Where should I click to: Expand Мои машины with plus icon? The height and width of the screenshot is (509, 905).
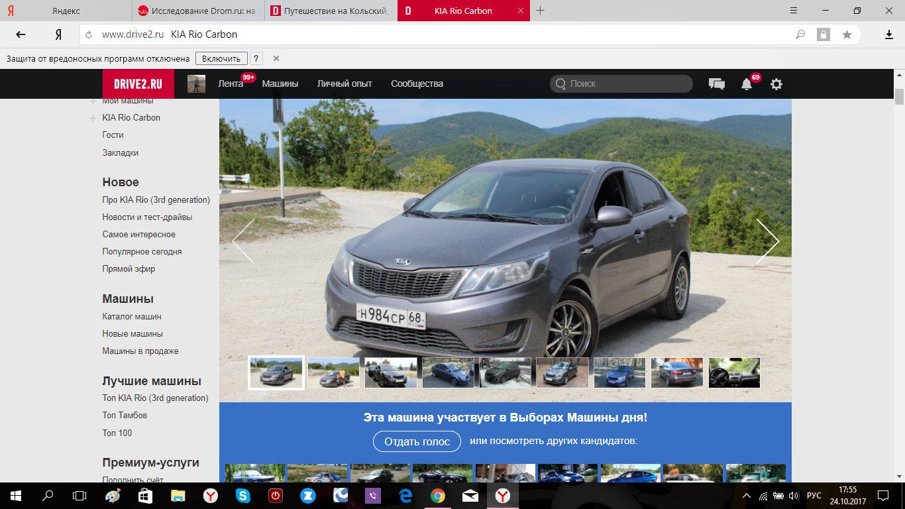pyautogui.click(x=93, y=101)
